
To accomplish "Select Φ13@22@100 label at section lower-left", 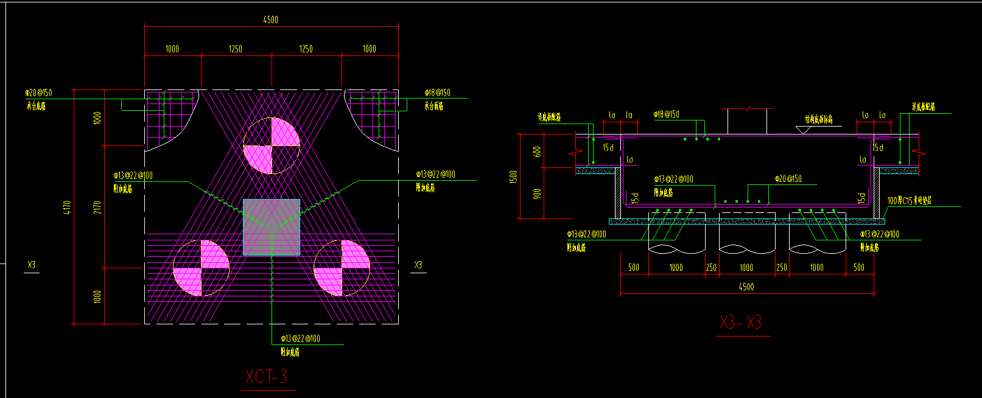I will 587,234.
